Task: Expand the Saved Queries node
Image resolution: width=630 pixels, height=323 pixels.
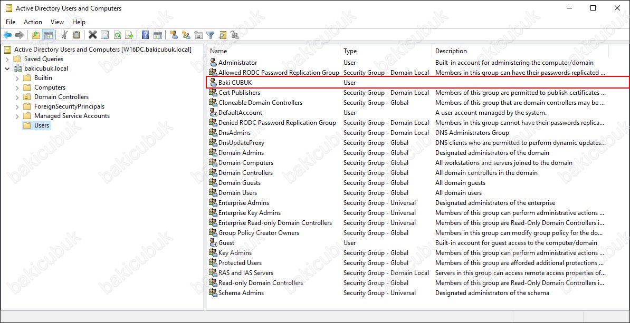Action: pos(7,59)
